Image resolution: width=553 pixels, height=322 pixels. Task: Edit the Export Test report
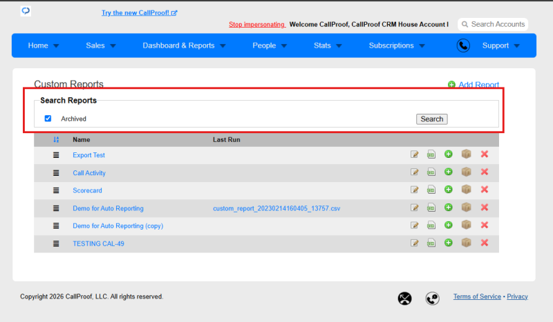tap(414, 154)
